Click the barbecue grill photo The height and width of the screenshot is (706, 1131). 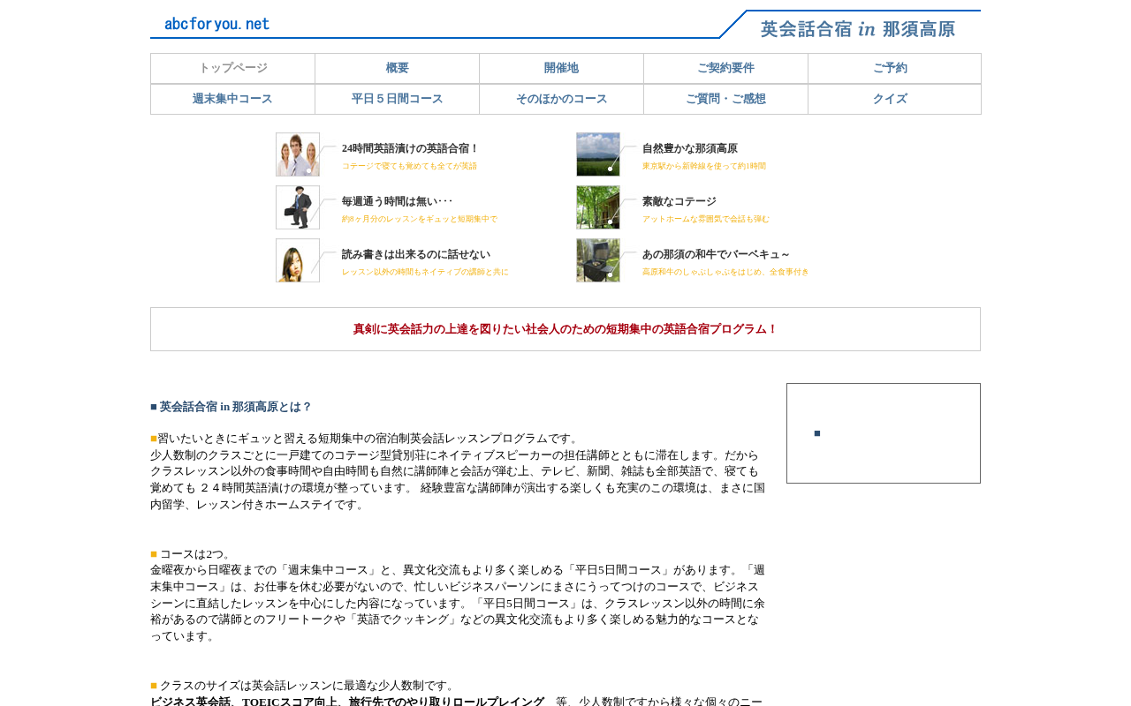point(598,260)
